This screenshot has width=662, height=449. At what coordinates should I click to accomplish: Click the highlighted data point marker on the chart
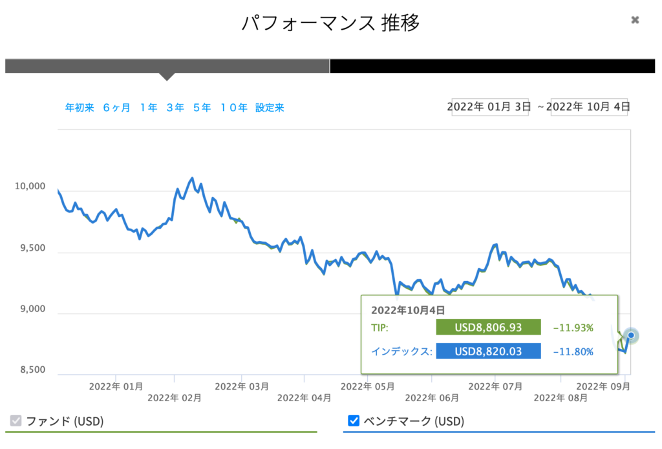point(631,335)
